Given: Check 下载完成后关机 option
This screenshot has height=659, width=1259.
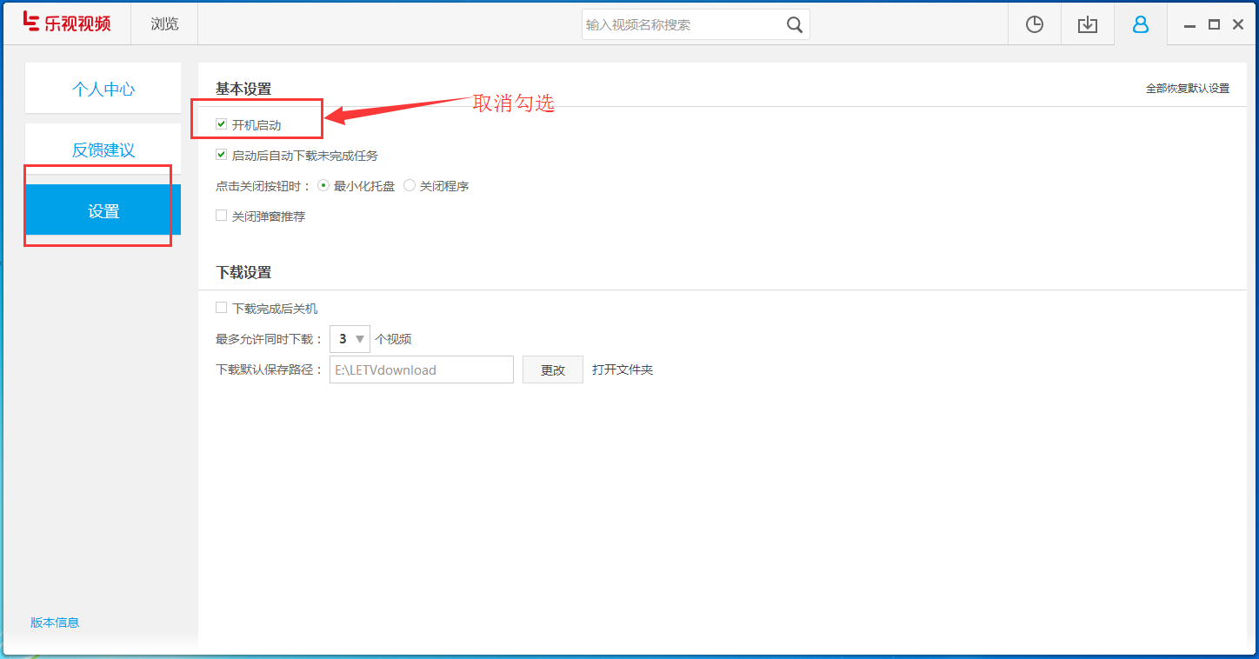Looking at the screenshot, I should [x=222, y=307].
